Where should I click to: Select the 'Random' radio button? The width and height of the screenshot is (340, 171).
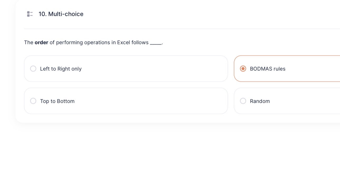click(x=243, y=101)
